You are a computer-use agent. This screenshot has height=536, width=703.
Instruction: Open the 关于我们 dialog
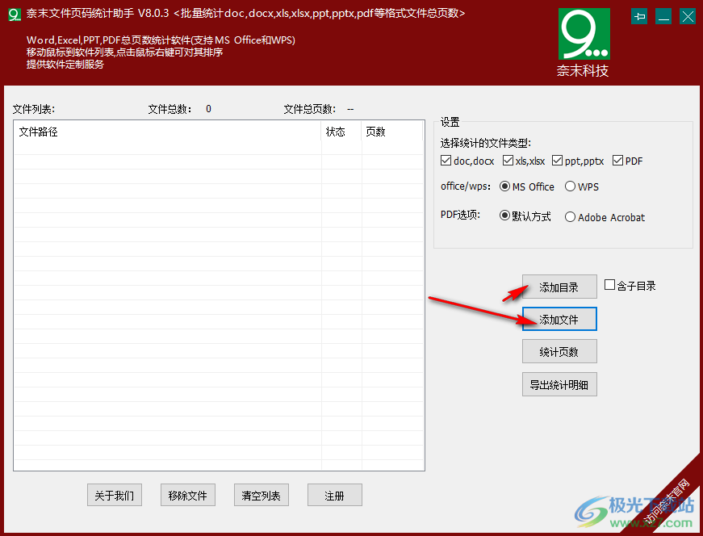coord(115,495)
